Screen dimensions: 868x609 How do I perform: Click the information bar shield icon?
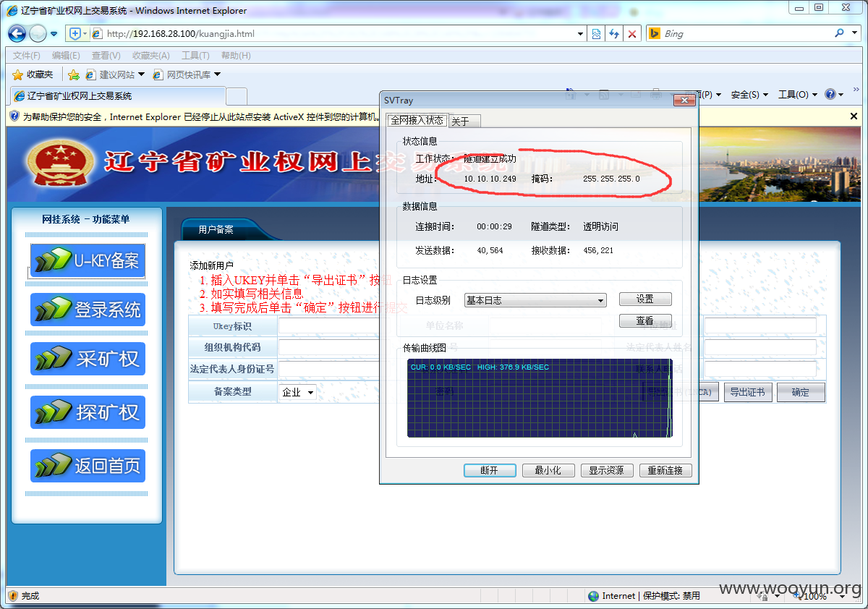(x=14, y=116)
